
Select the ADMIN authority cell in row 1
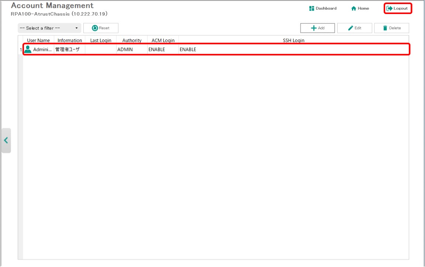click(x=125, y=49)
